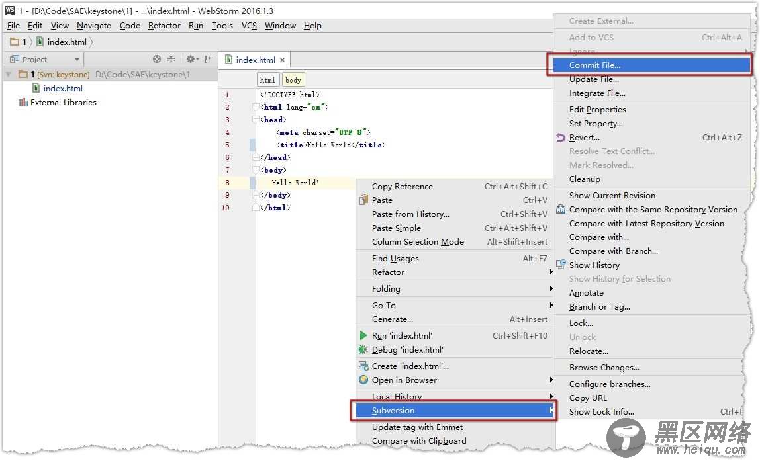
Task: Expand the Local History submenu
Action: tap(551, 397)
